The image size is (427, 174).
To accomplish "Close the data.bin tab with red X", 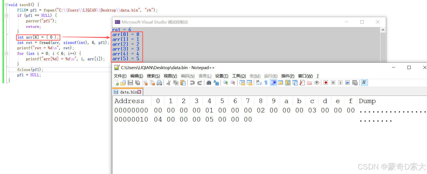I will pos(139,92).
